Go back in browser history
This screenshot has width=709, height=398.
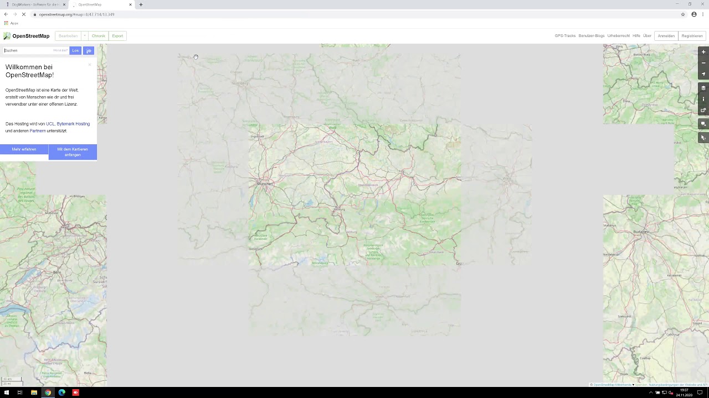[6, 14]
